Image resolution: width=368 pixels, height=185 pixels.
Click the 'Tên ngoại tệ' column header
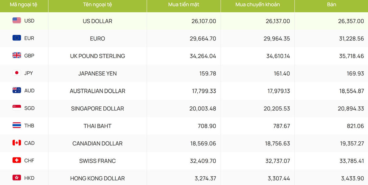97,5
